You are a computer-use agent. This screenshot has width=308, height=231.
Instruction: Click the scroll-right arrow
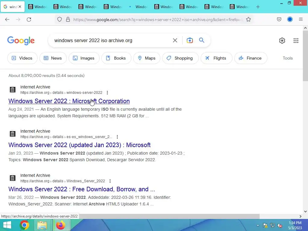point(300,216)
